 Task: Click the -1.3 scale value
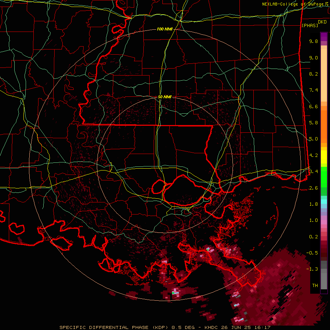tap(312, 269)
